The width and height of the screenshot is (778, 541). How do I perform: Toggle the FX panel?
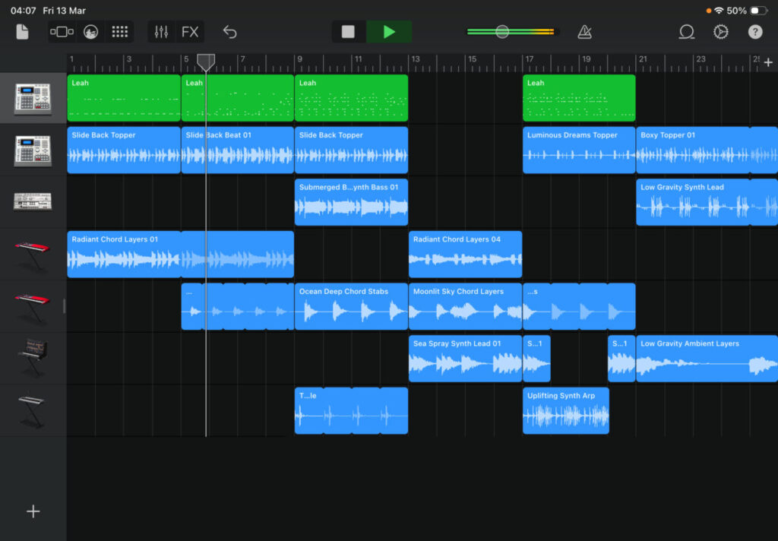pyautogui.click(x=190, y=32)
